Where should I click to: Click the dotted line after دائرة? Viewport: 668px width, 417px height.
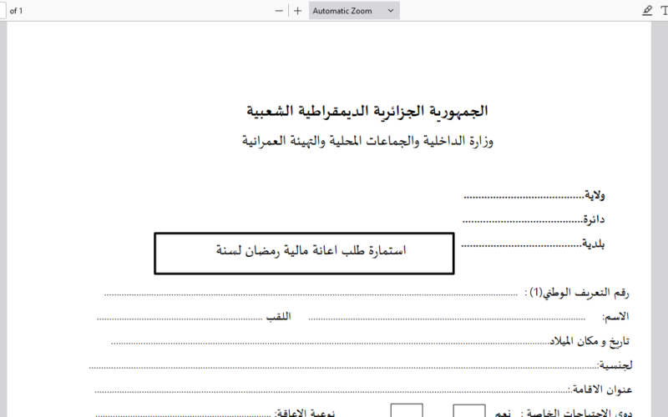tap(522, 222)
